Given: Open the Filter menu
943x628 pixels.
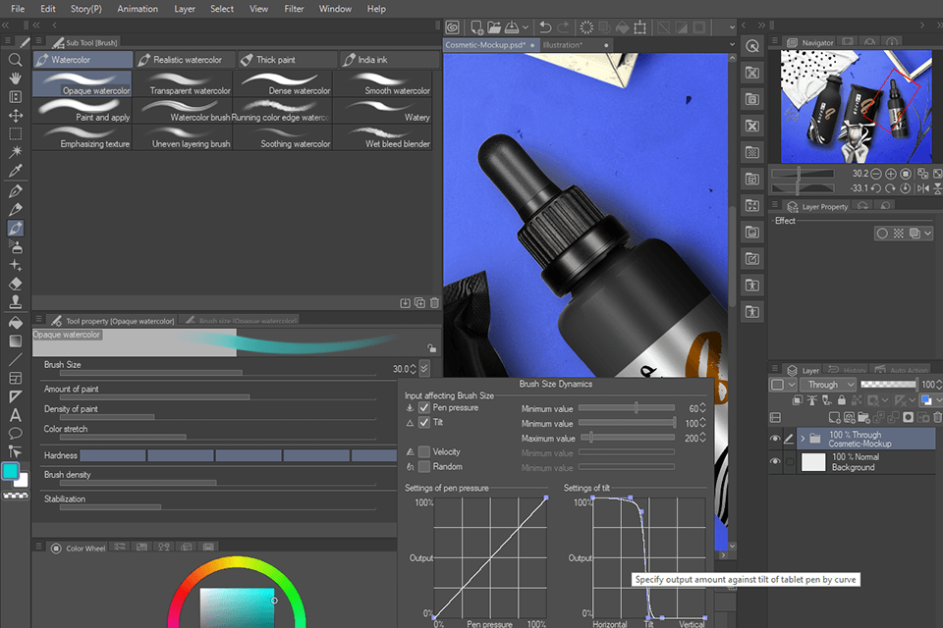Looking at the screenshot, I should (294, 9).
